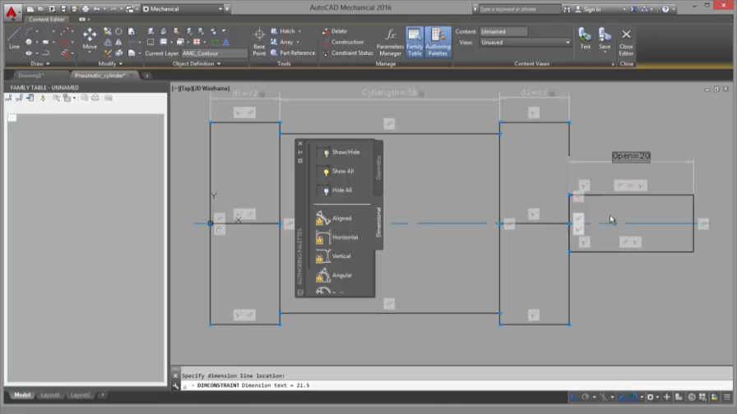Select the Layout2 tab

point(80,395)
